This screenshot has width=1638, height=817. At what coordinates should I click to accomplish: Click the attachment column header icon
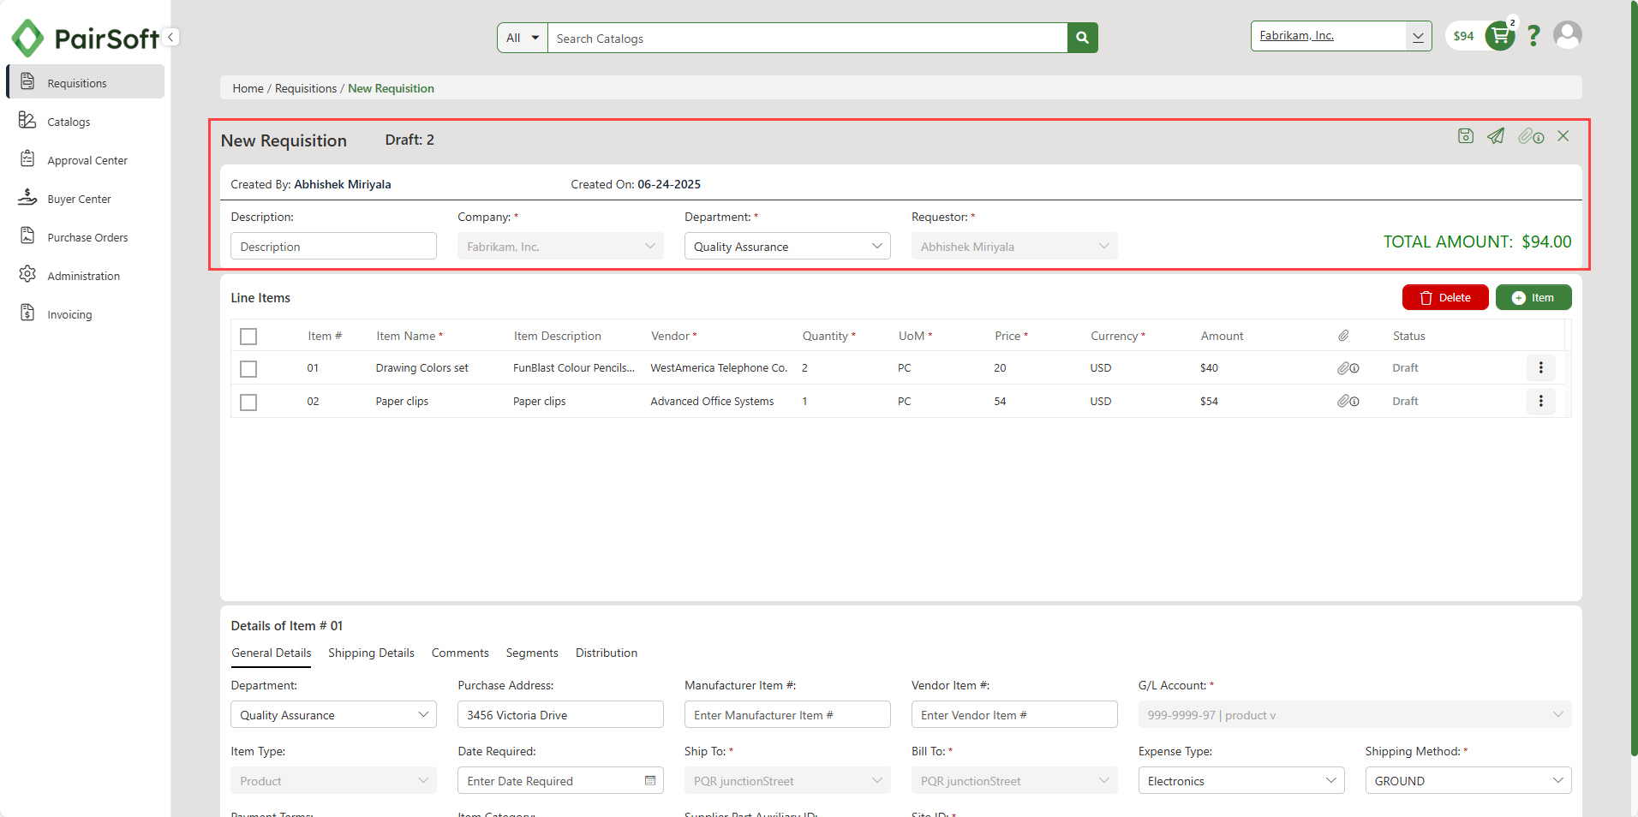click(x=1343, y=336)
